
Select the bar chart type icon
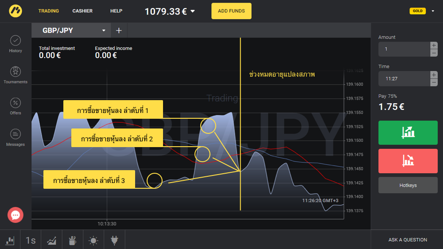click(x=10, y=240)
